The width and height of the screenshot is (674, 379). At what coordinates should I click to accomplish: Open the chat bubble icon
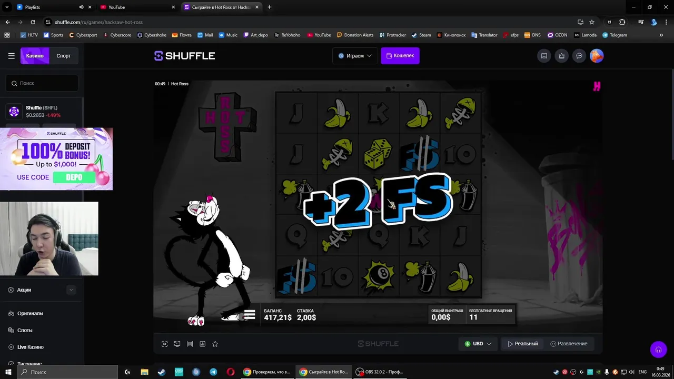[x=579, y=56]
